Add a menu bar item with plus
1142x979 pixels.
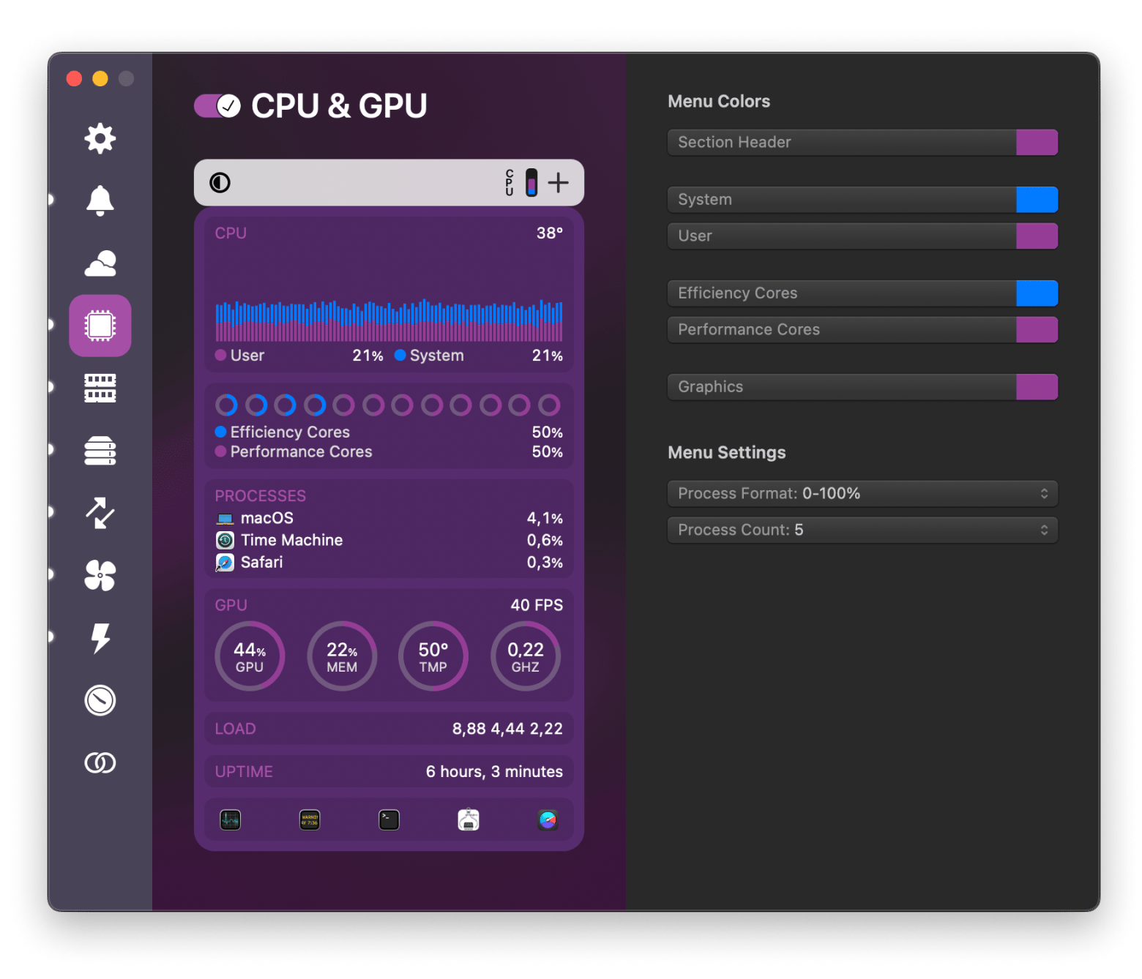(x=559, y=182)
